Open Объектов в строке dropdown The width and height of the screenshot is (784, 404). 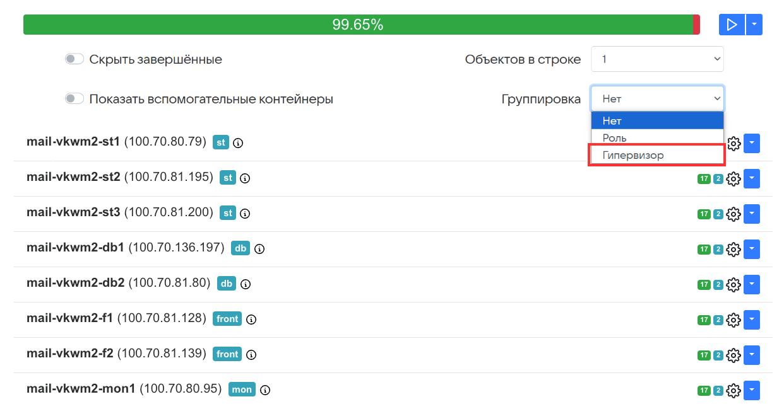point(657,59)
